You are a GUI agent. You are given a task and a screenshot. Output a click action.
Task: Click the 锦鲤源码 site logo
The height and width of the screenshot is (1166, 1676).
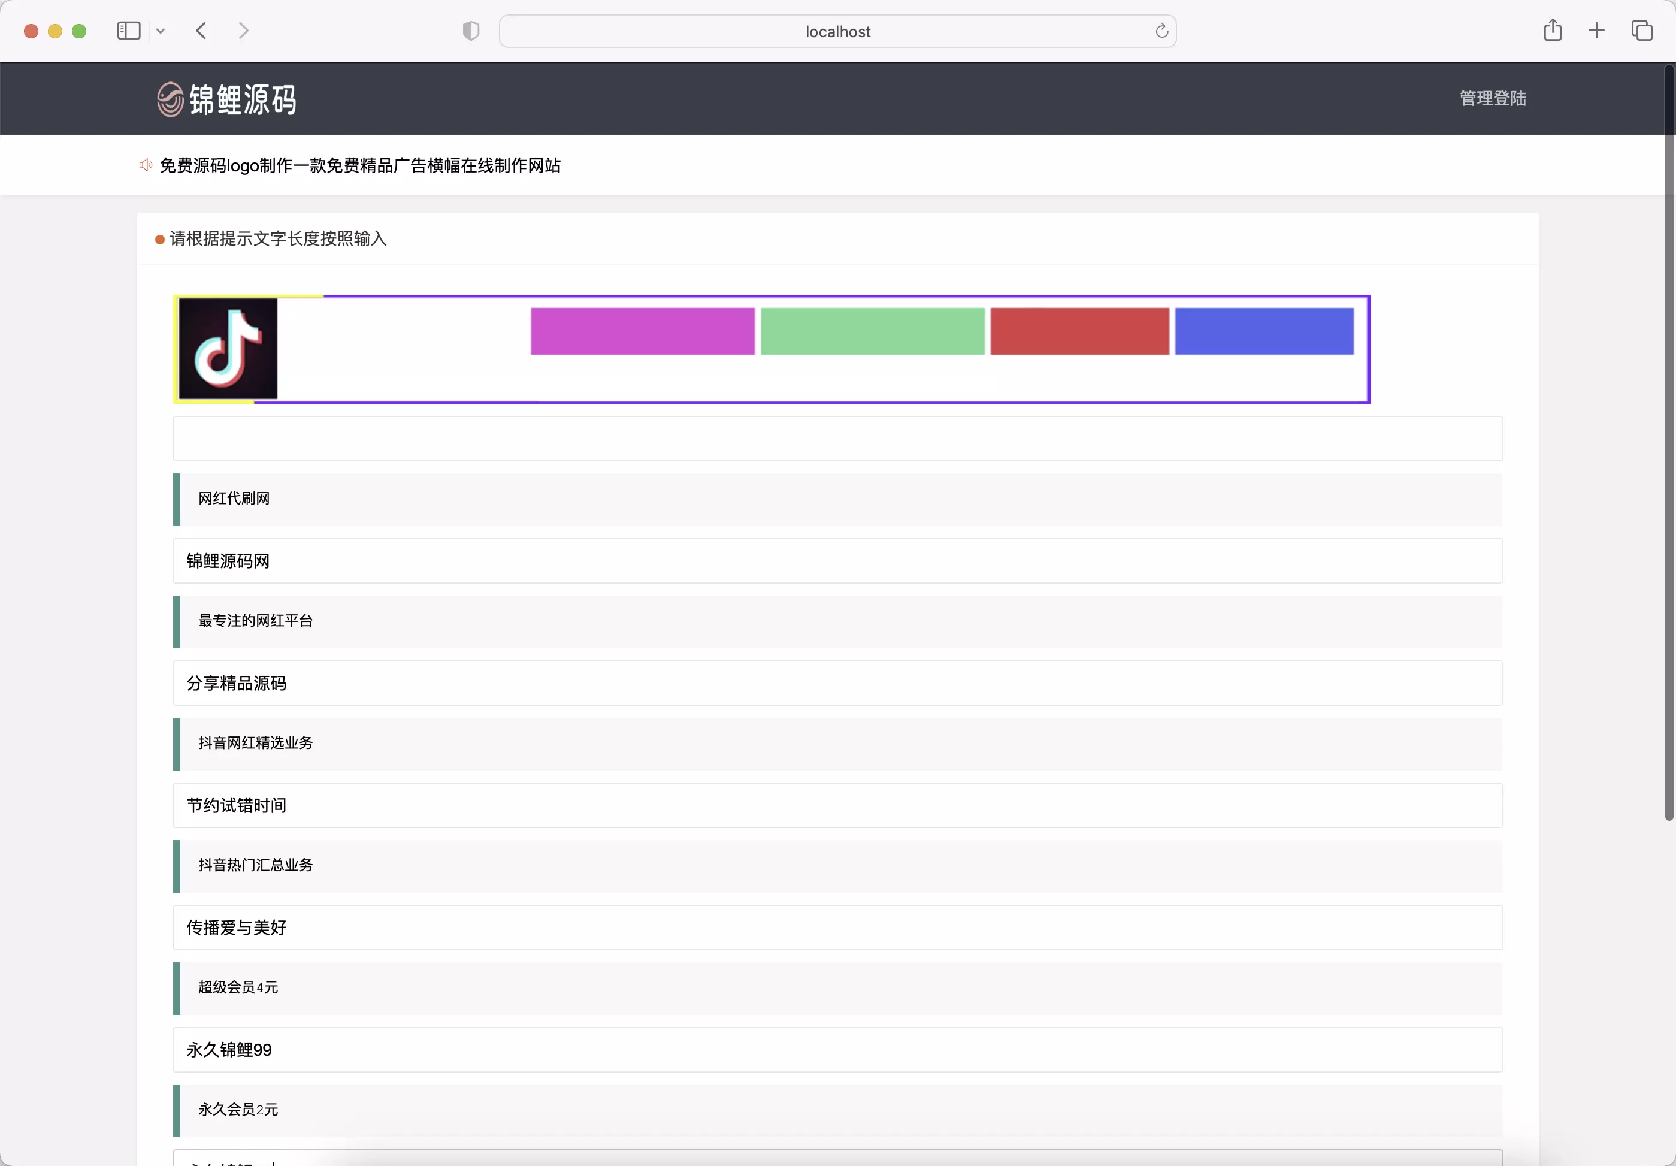(227, 99)
